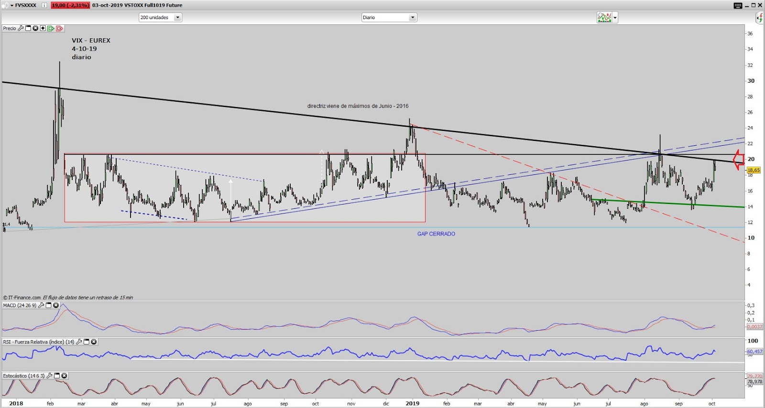Open the 200 unidades combo box
This screenshot has width=765, height=408.
click(160, 17)
